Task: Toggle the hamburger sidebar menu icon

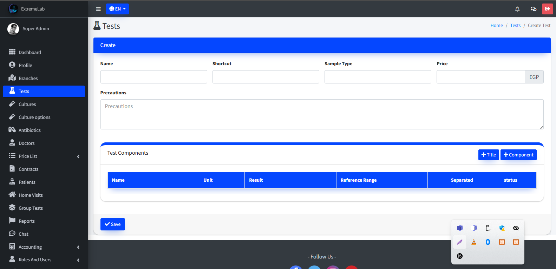Action: tap(98, 9)
